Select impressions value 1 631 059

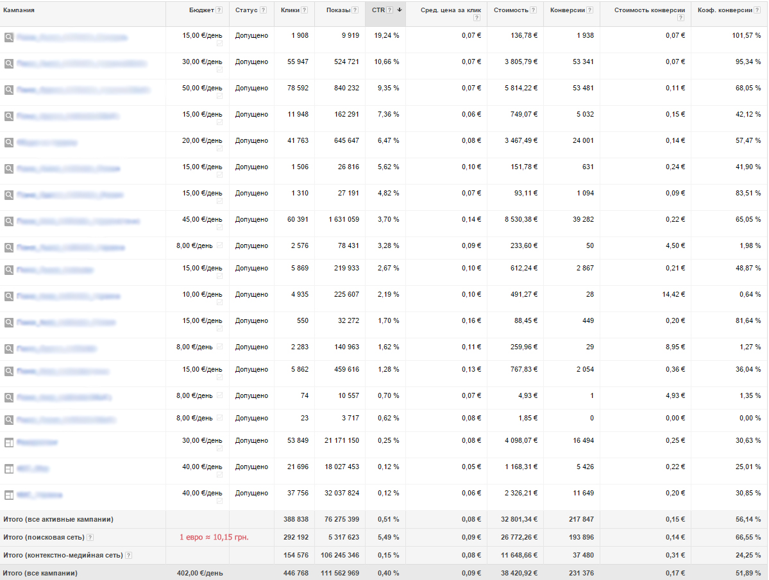coord(344,219)
